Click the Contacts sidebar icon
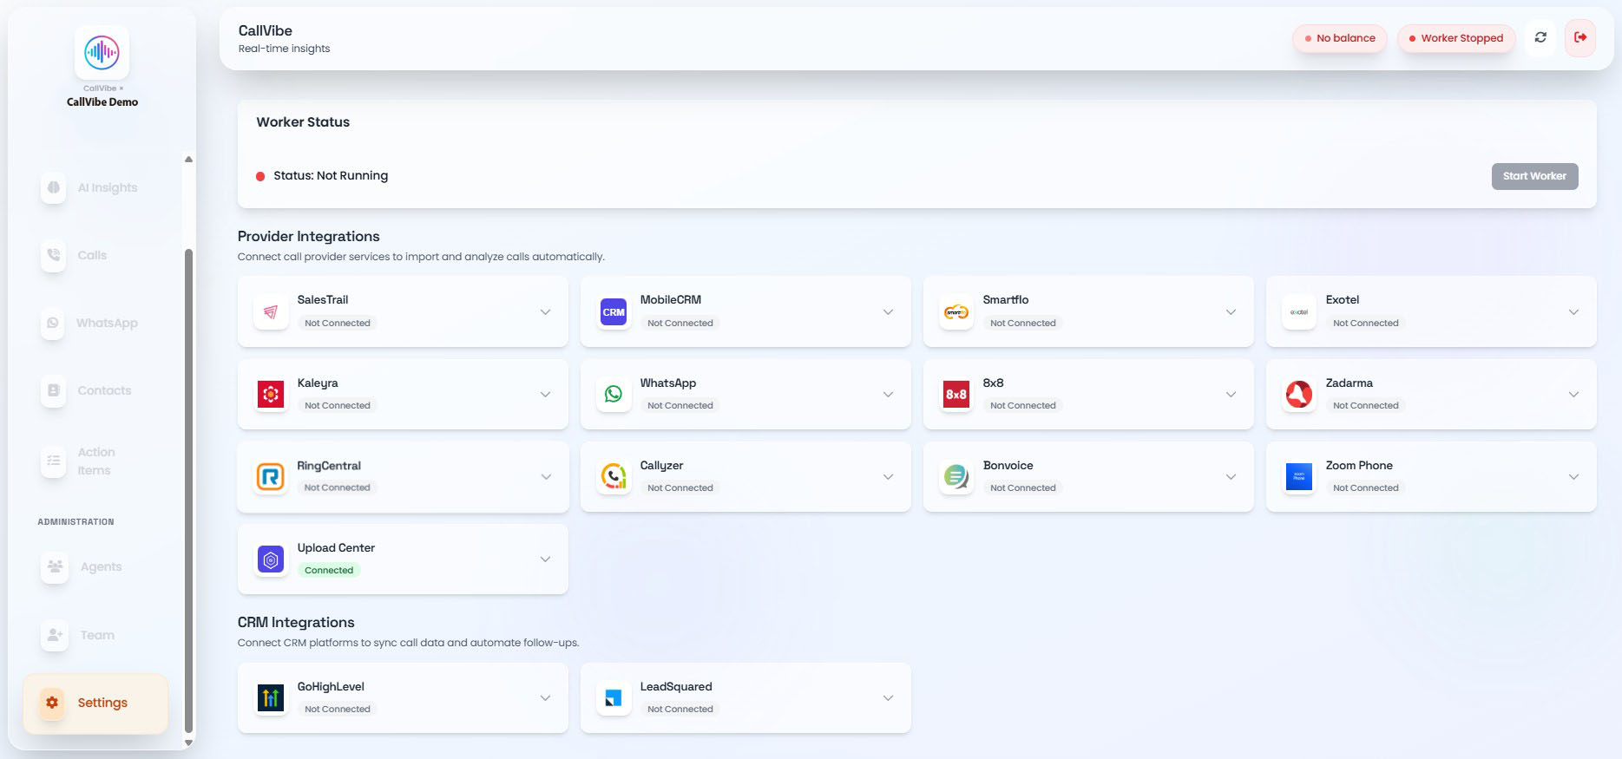This screenshot has height=759, width=1622. (54, 390)
